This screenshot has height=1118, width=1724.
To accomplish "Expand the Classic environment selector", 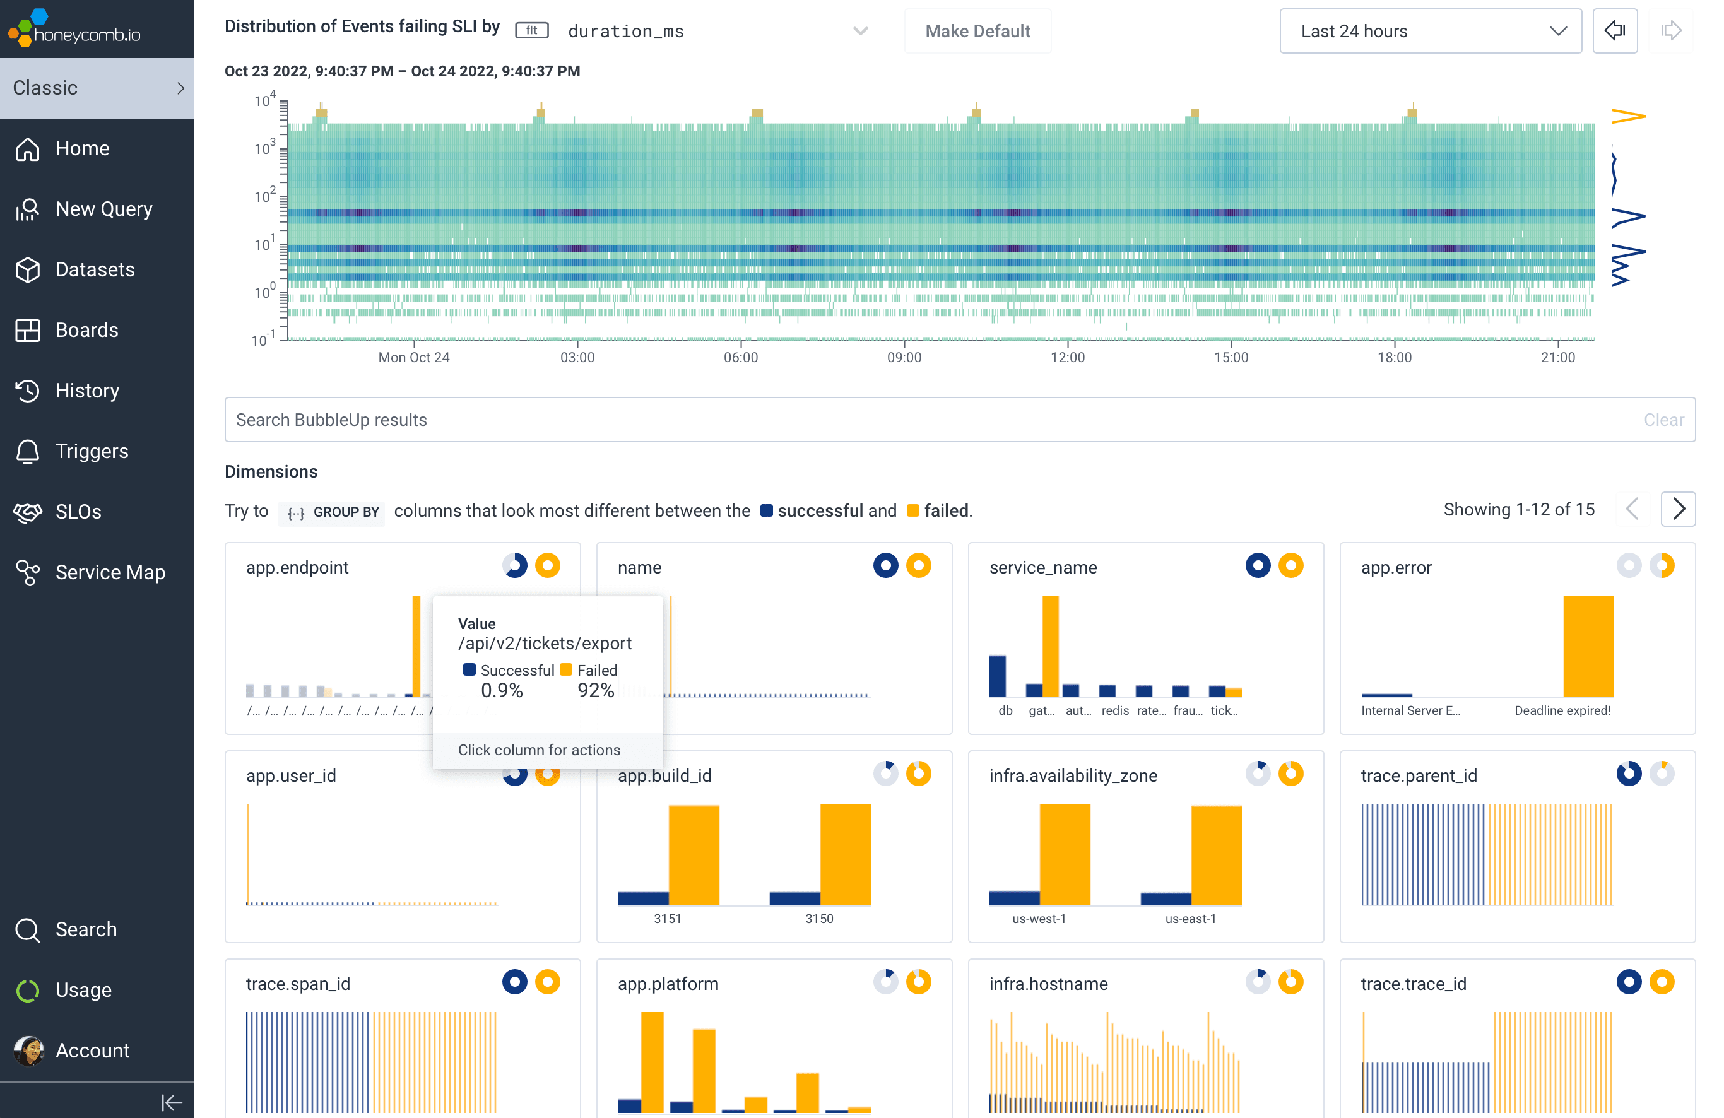I will [97, 88].
